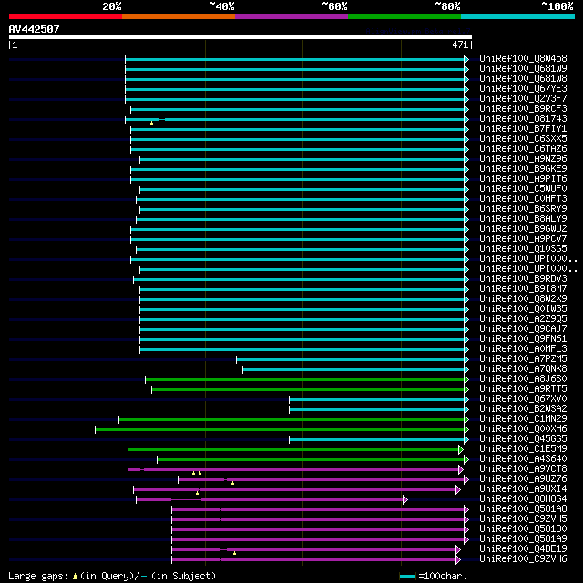Click the red 20% identity color band

(66, 16)
